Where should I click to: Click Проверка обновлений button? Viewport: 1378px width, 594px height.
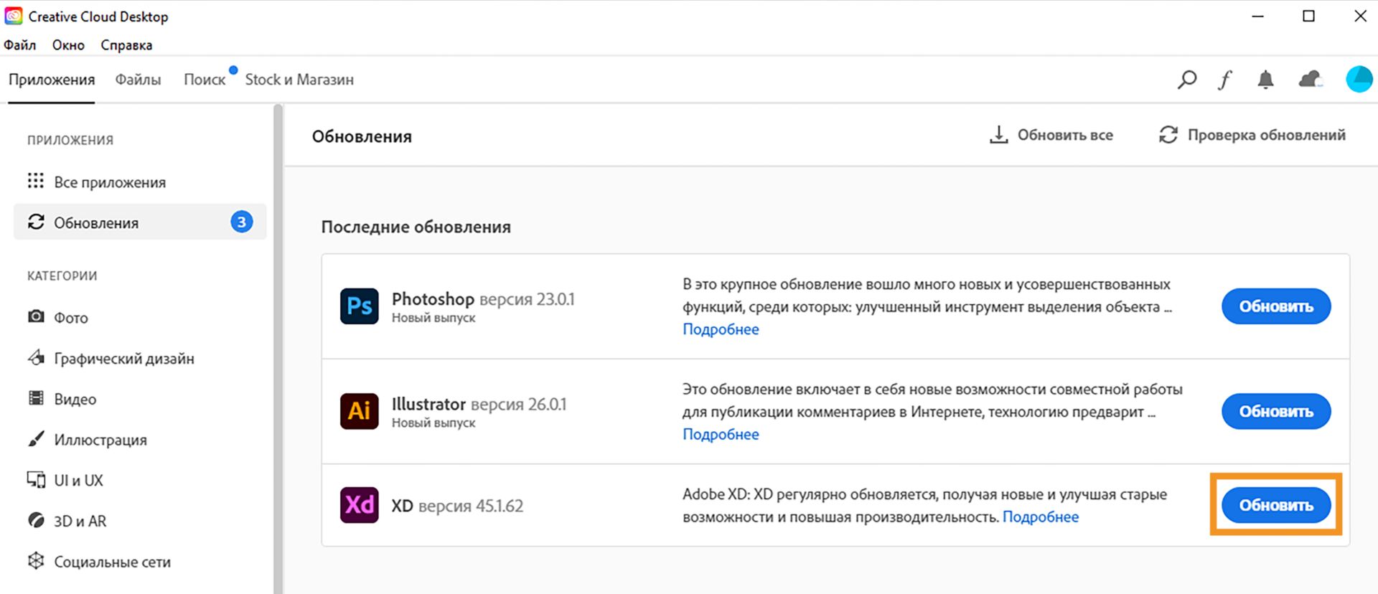click(1252, 135)
